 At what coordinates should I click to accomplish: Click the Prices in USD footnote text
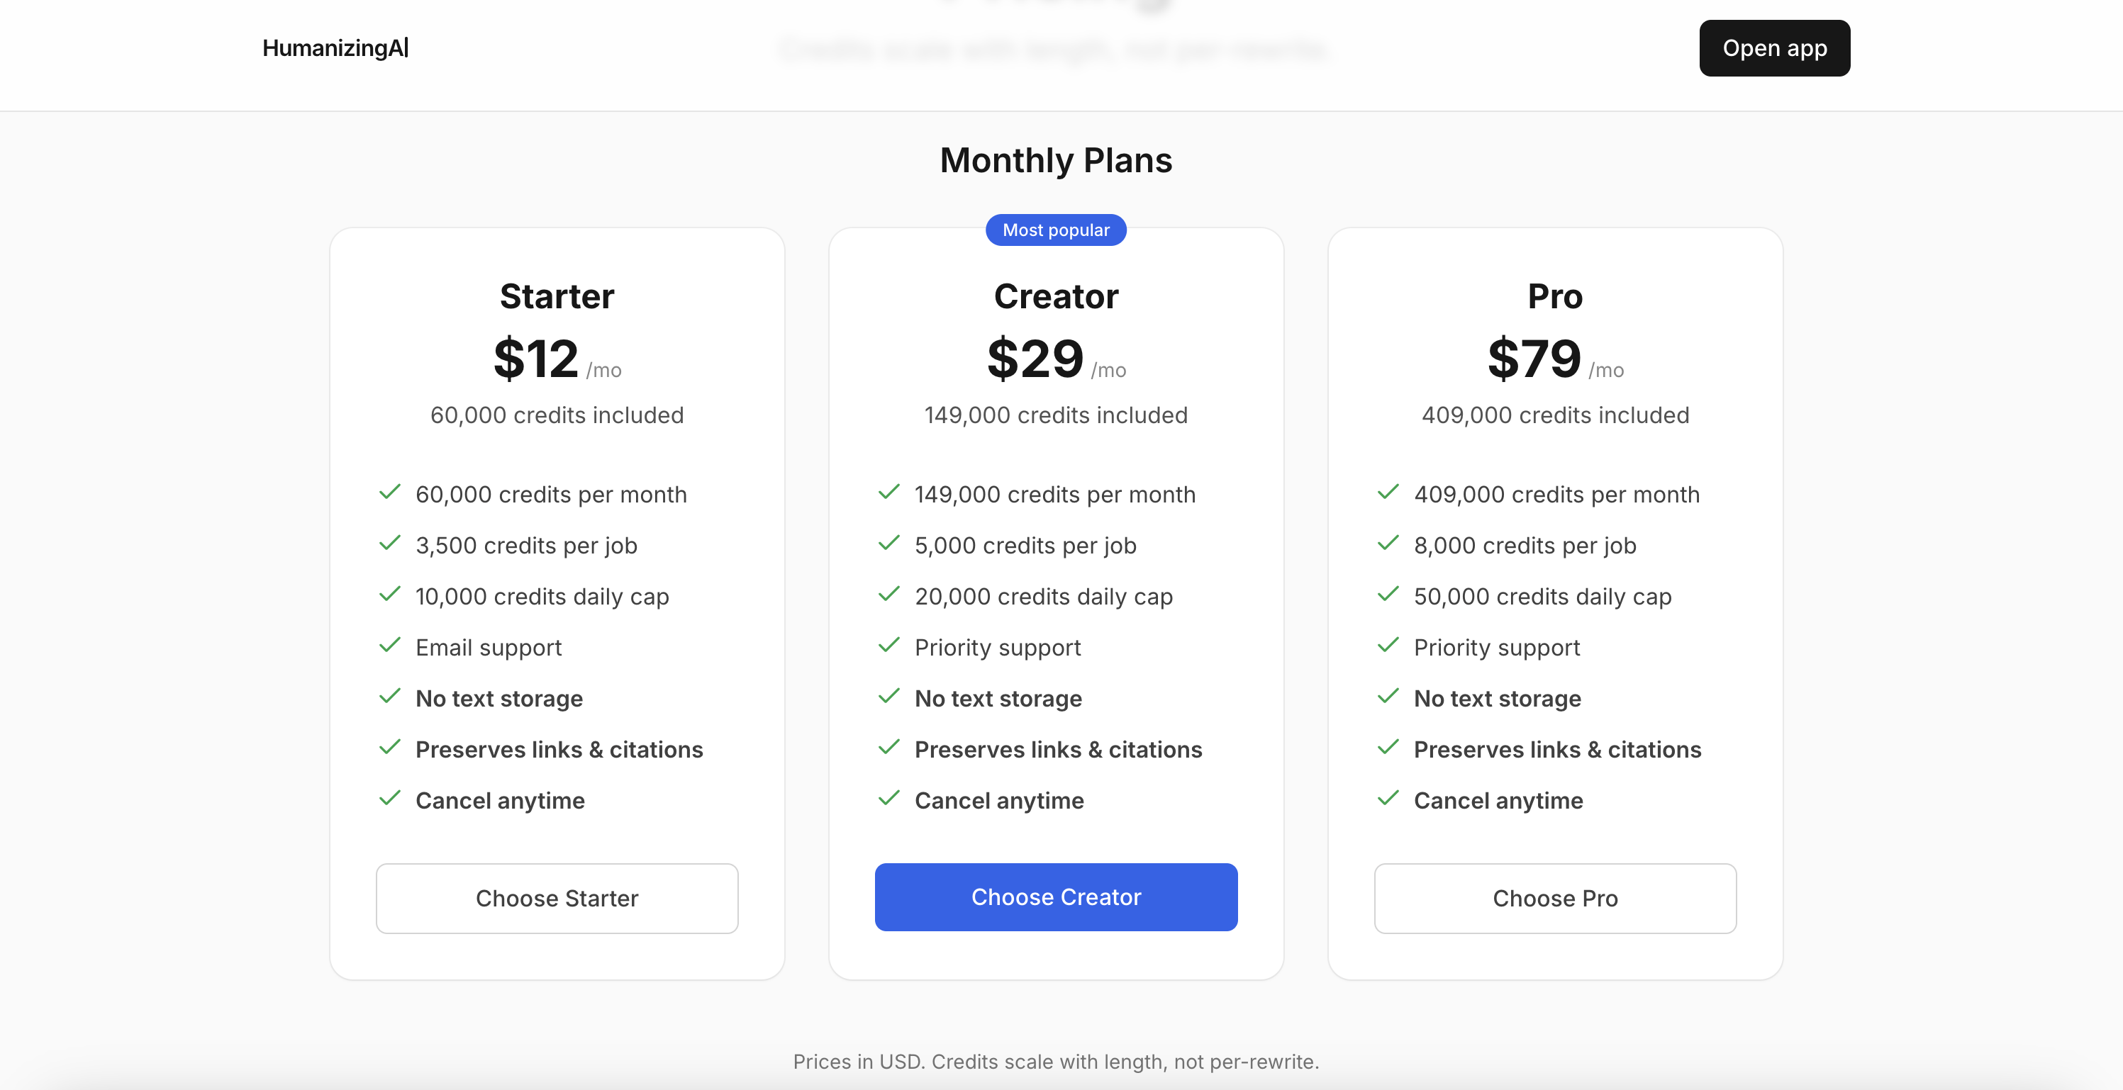(1056, 1062)
